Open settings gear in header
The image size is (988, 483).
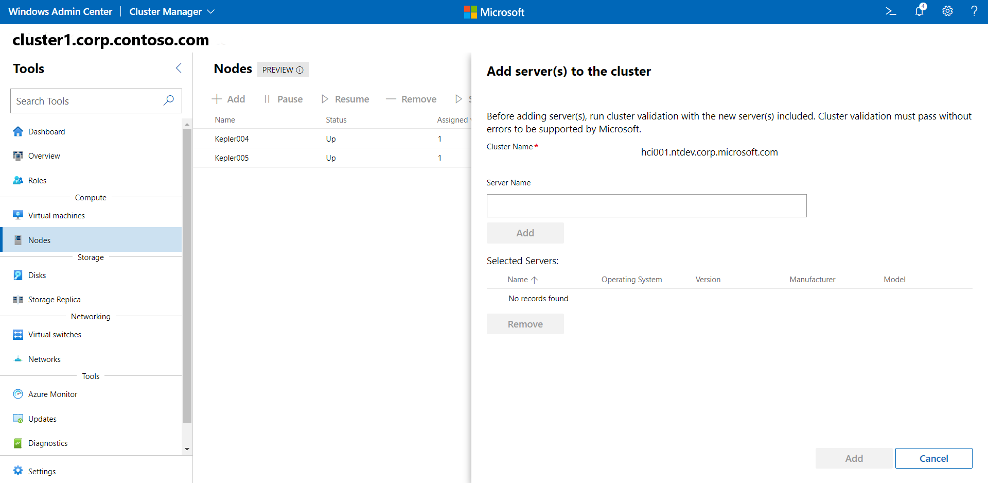(947, 11)
